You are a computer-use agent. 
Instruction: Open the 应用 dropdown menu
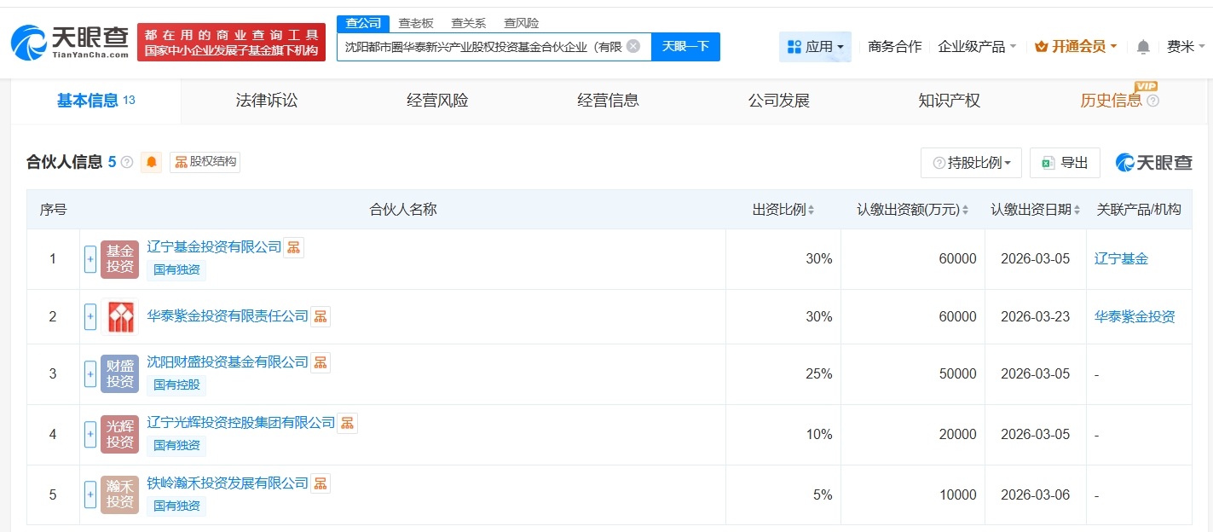pos(815,47)
